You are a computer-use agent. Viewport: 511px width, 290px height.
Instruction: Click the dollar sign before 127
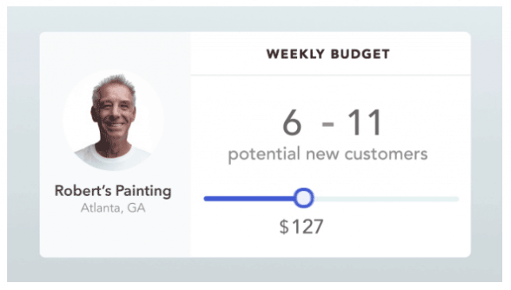pos(284,227)
